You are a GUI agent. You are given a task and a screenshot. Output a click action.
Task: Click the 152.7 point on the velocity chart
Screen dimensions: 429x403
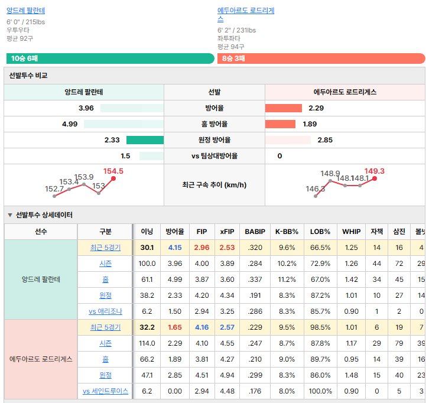tap(54, 196)
